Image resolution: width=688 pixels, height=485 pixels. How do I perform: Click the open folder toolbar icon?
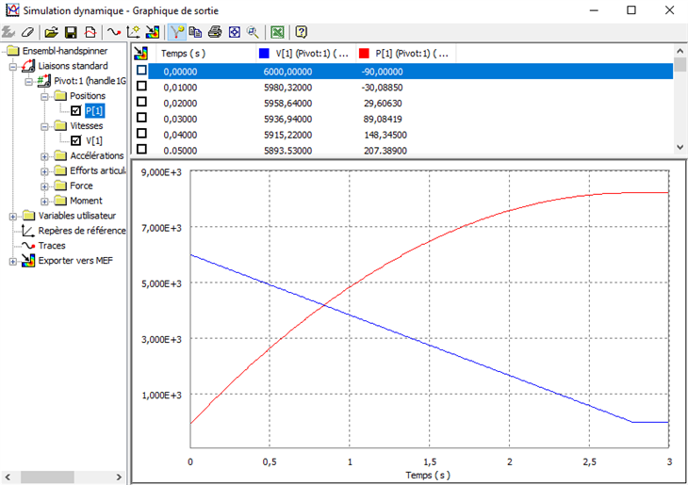point(51,32)
